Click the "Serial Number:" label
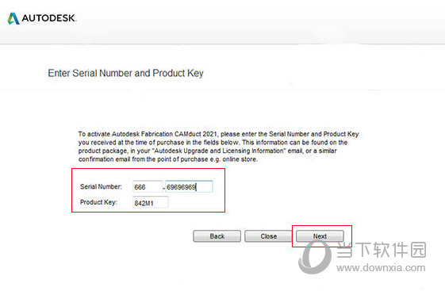 pyautogui.click(x=101, y=186)
